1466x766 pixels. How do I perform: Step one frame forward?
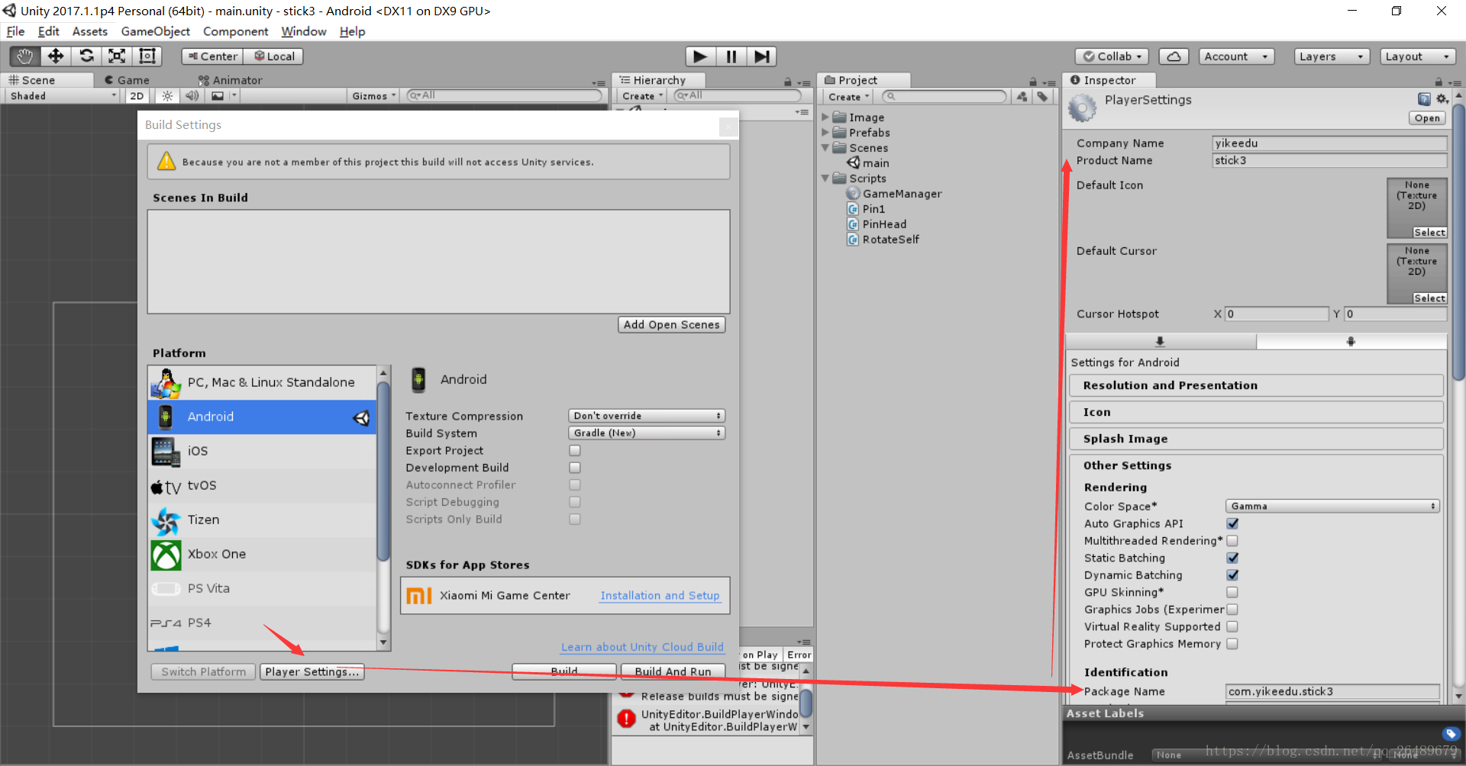pos(761,56)
